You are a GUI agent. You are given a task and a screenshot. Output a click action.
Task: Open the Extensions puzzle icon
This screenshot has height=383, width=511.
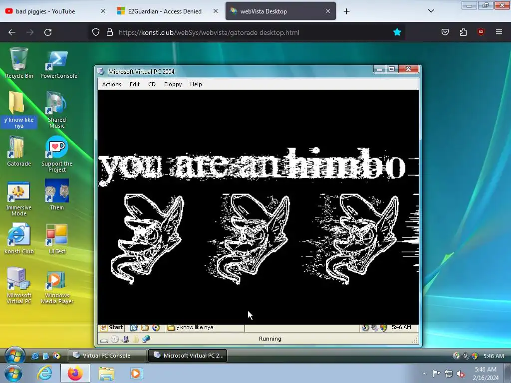(x=463, y=32)
